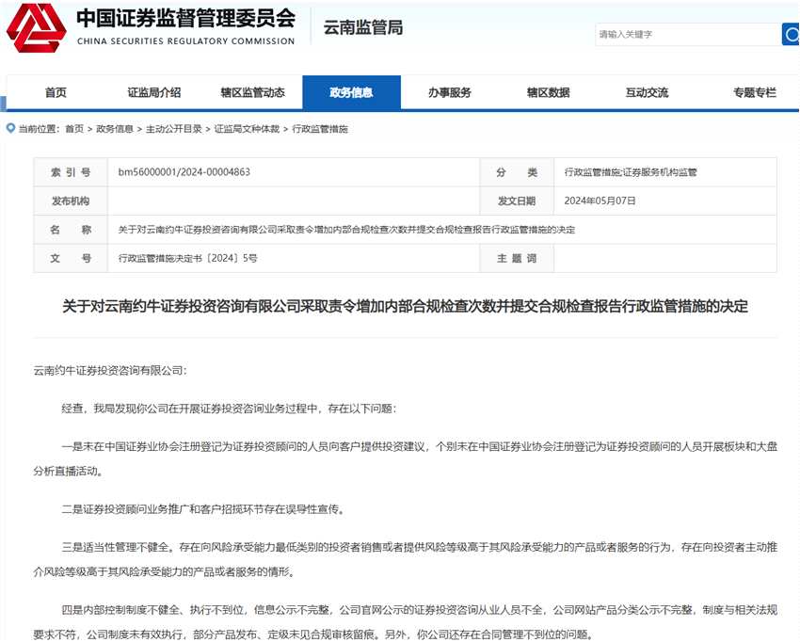Viewport: 800px width, 642px height.
Task: Click the paragraph starting 二是证券投资顾问业务推广
Action: coord(203,509)
